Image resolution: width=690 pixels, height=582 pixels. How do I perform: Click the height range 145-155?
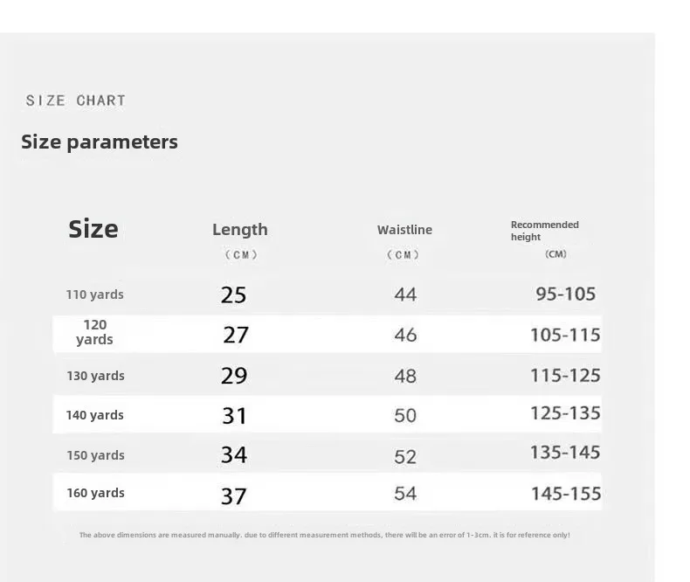tap(566, 494)
